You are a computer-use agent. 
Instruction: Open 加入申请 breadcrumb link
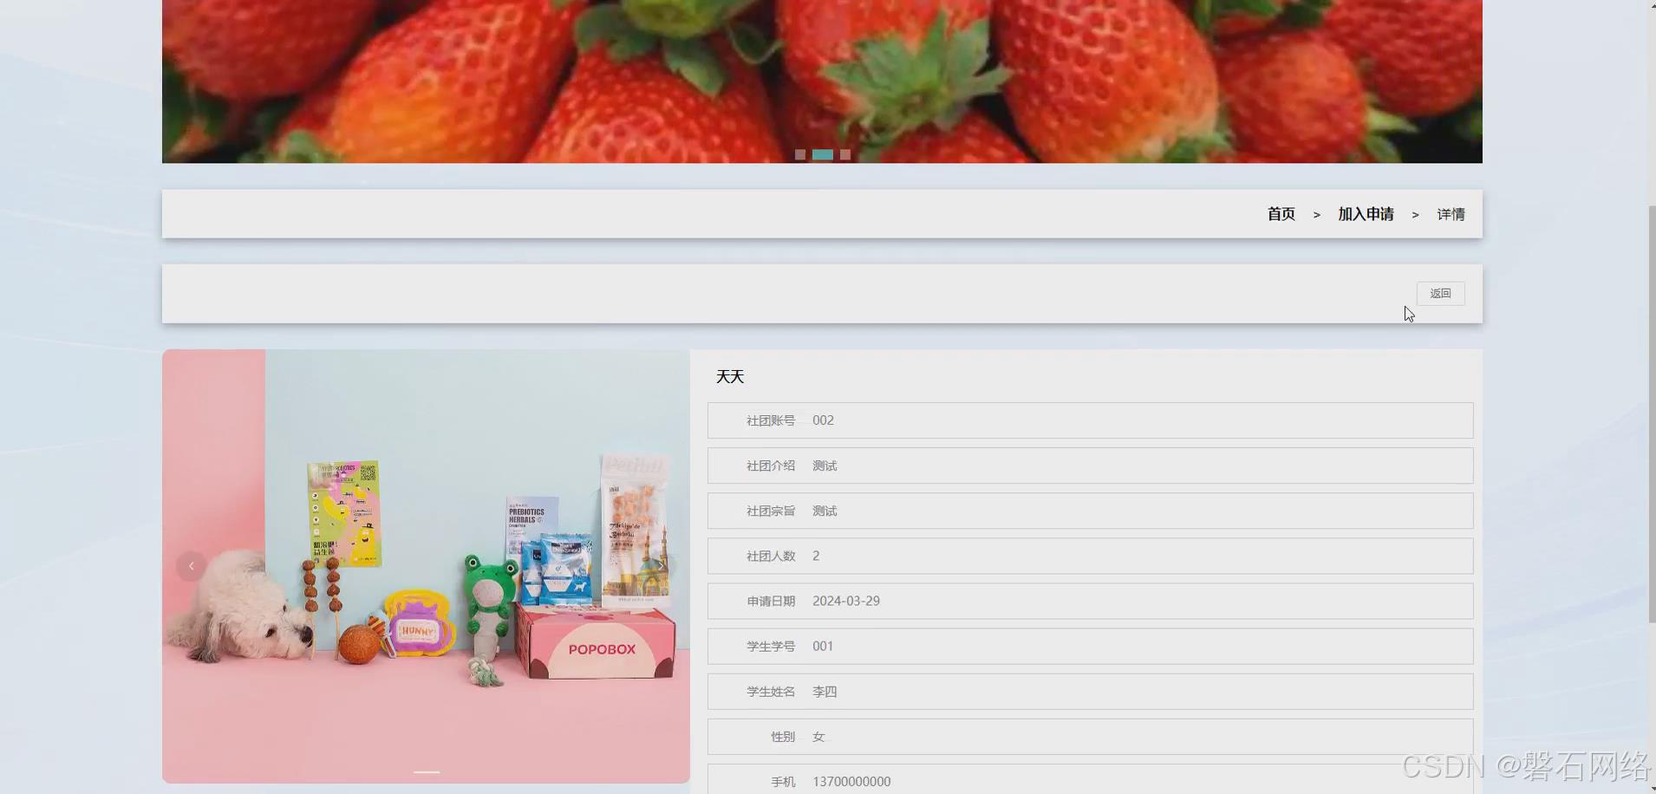1366,214
